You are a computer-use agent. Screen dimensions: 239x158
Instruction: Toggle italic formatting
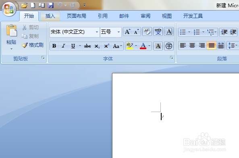tap(63, 46)
